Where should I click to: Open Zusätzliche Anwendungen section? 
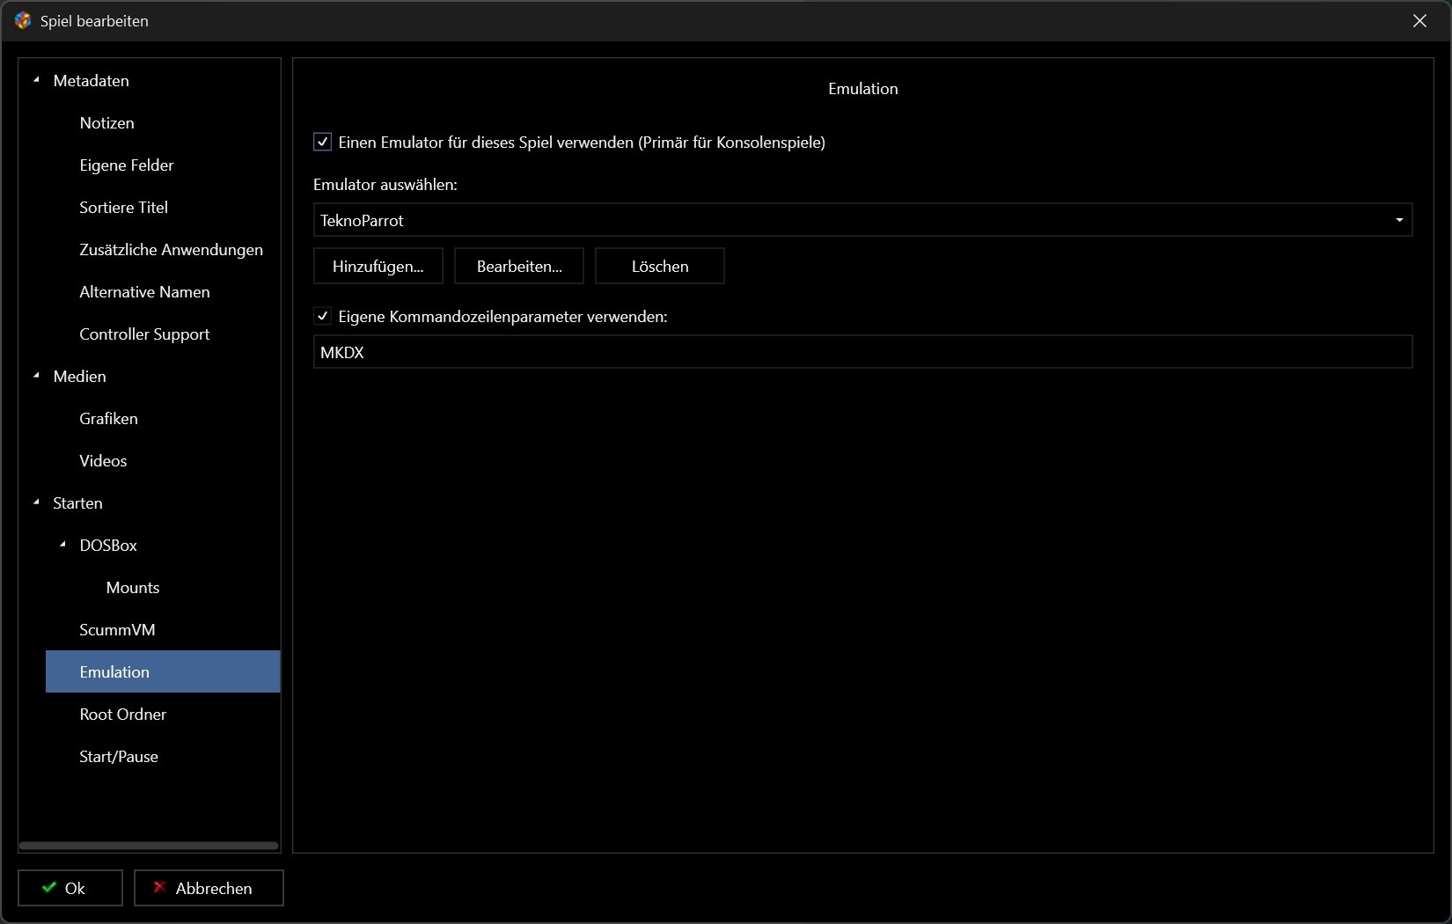(x=171, y=249)
